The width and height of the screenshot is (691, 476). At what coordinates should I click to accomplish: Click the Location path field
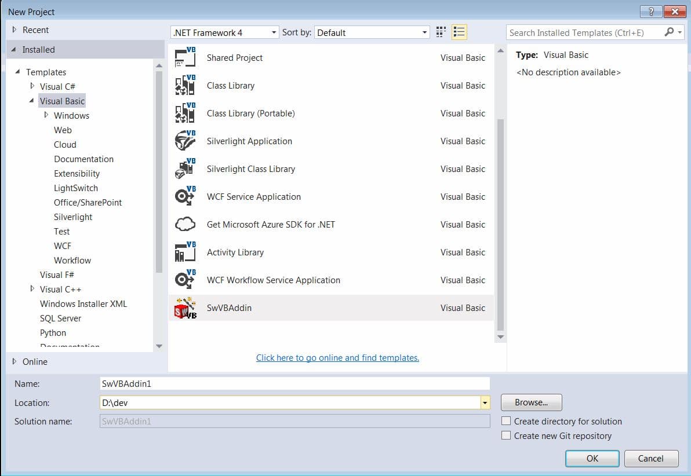(x=290, y=402)
